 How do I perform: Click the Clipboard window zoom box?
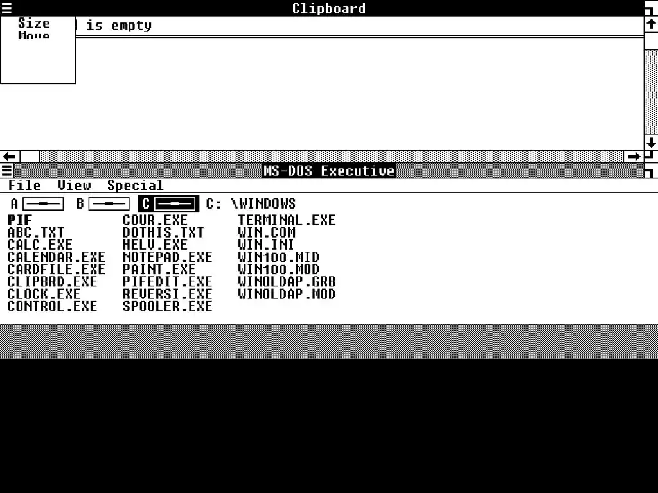pyautogui.click(x=651, y=8)
